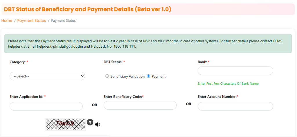
Task: Click the Enter Account Number text box
Action: point(235,106)
